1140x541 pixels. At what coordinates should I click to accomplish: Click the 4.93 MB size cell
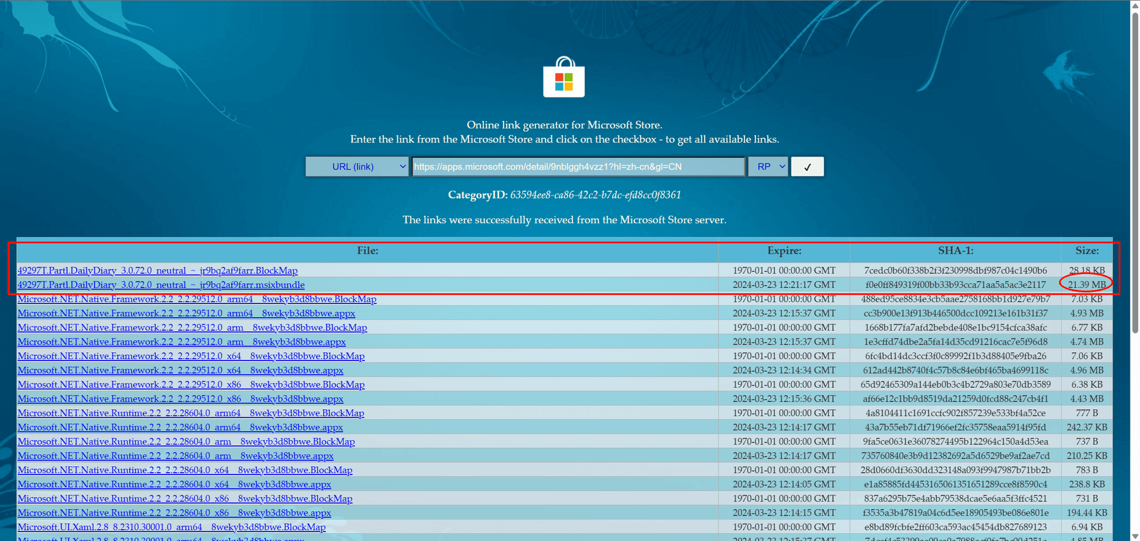tap(1087, 314)
